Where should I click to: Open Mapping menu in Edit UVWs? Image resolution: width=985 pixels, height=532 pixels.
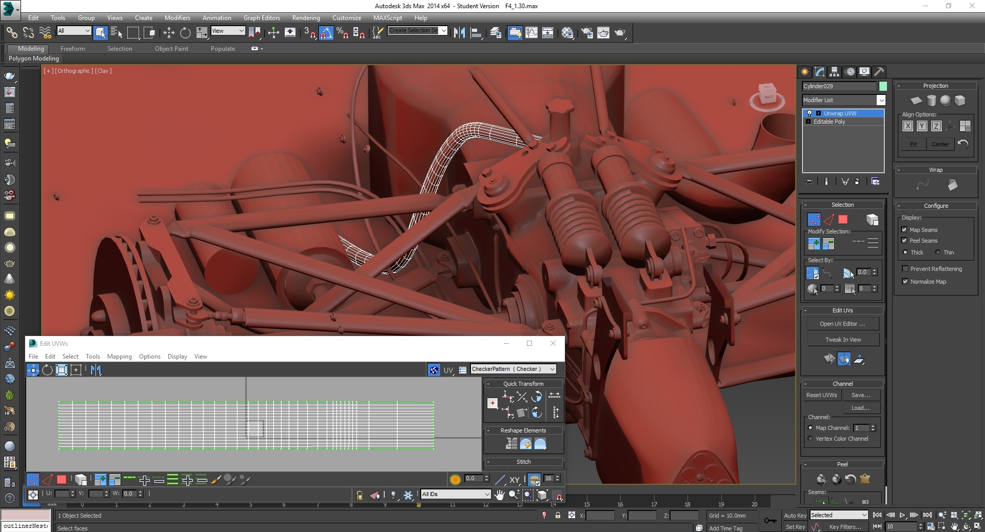pyautogui.click(x=119, y=357)
